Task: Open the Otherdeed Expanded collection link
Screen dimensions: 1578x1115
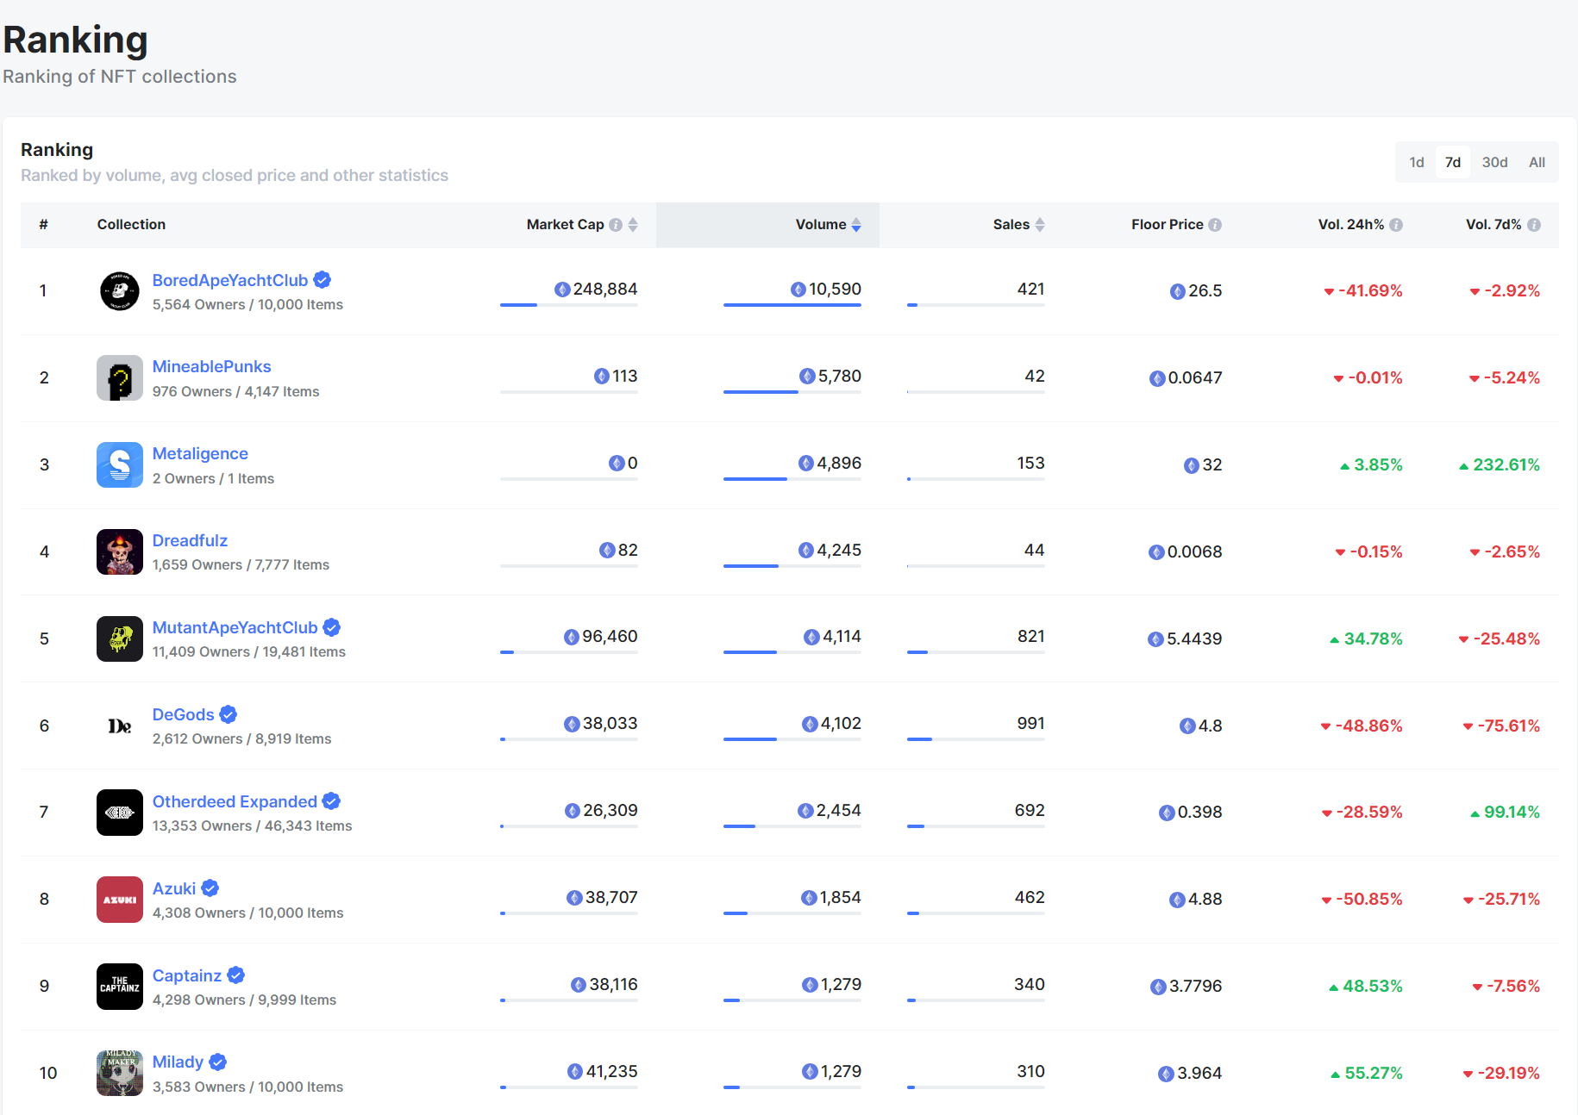Action: [235, 801]
